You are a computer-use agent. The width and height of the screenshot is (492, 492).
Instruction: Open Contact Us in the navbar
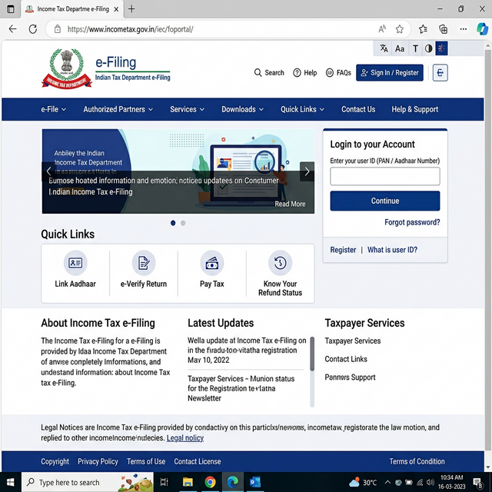358,109
